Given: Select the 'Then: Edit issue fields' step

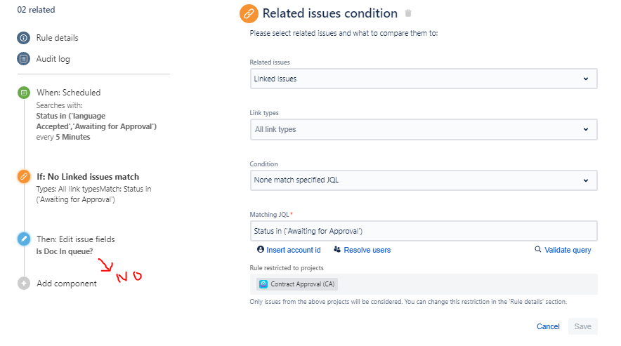Looking at the screenshot, I should (75, 239).
